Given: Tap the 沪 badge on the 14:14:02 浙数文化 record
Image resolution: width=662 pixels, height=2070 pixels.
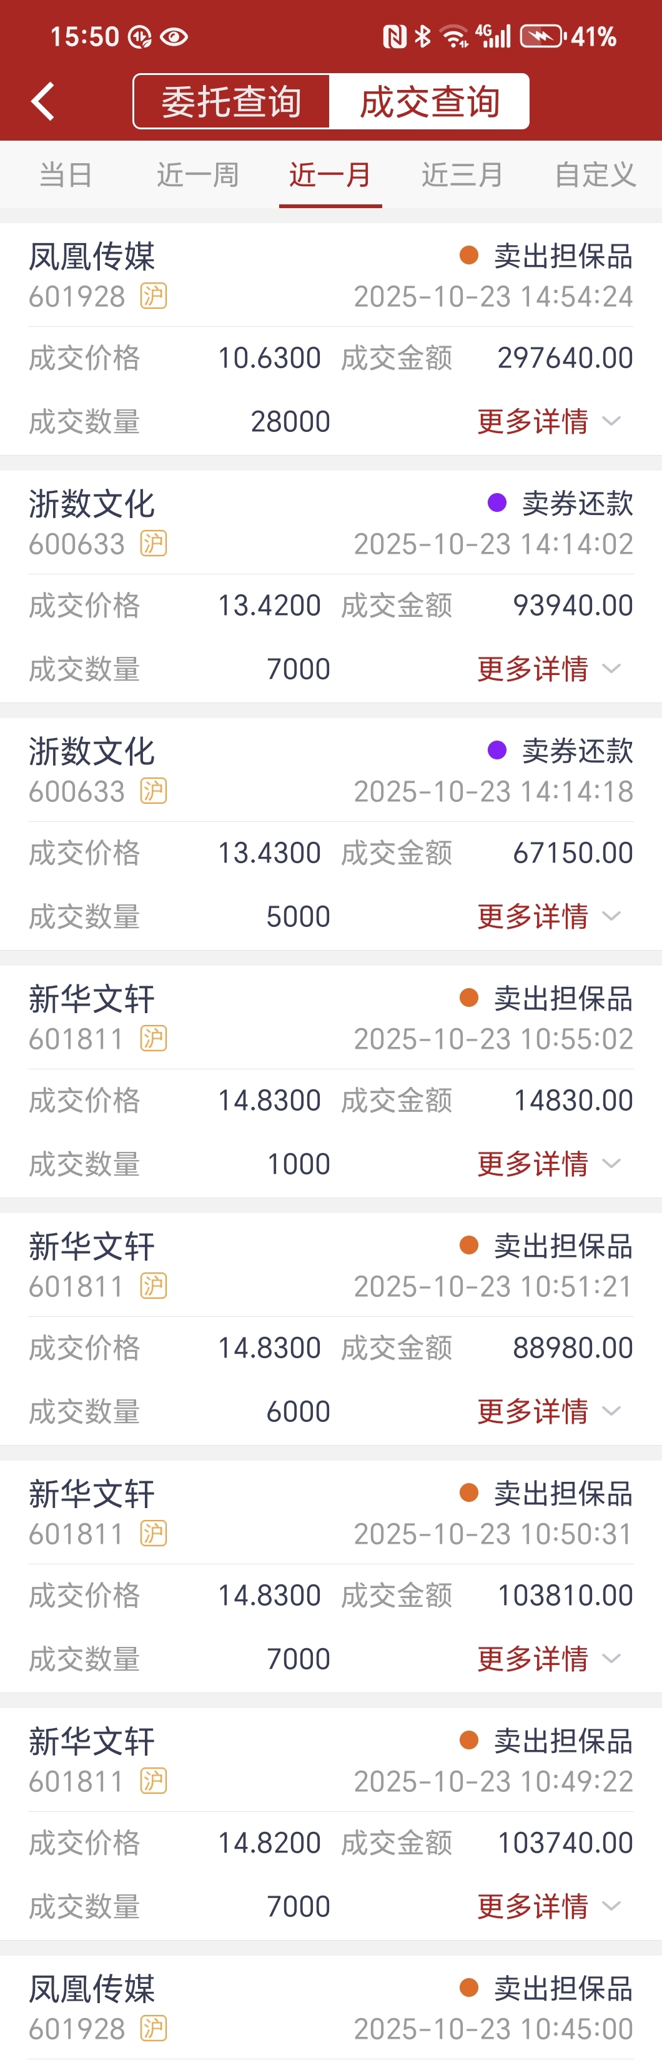Looking at the screenshot, I should click(152, 544).
